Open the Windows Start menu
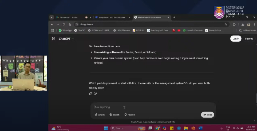 [x=106, y=128]
